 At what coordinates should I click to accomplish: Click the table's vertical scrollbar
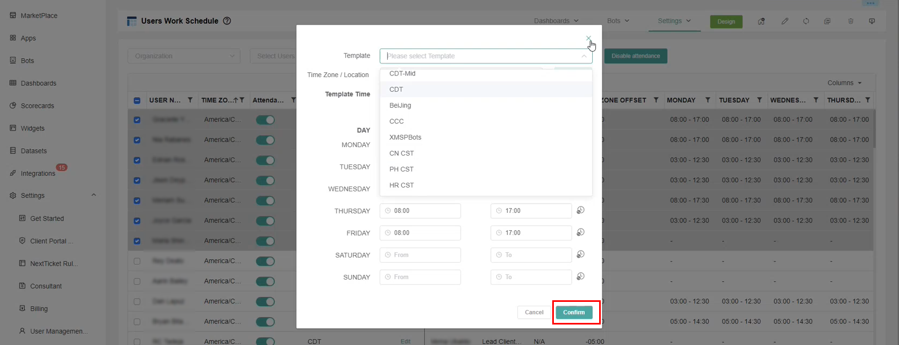874,128
